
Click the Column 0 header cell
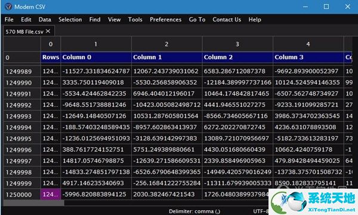tap(96, 57)
